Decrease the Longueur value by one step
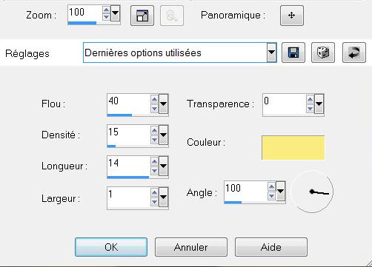 [x=154, y=171]
